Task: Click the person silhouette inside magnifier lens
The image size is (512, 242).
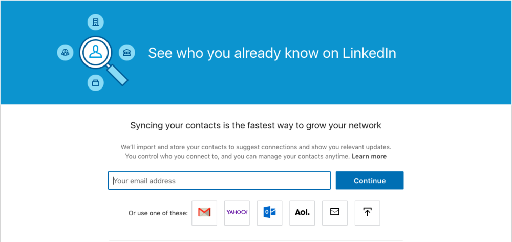Action: pos(96,52)
